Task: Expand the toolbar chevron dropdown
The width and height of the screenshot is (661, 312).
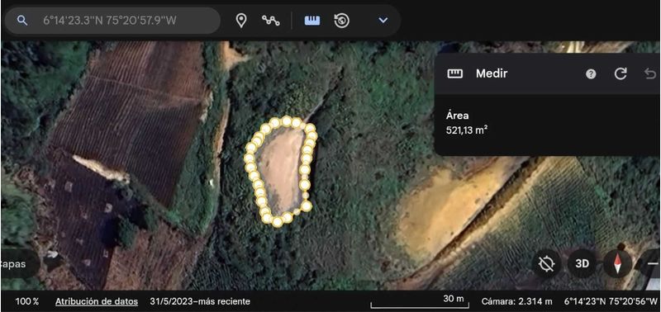Action: (383, 20)
